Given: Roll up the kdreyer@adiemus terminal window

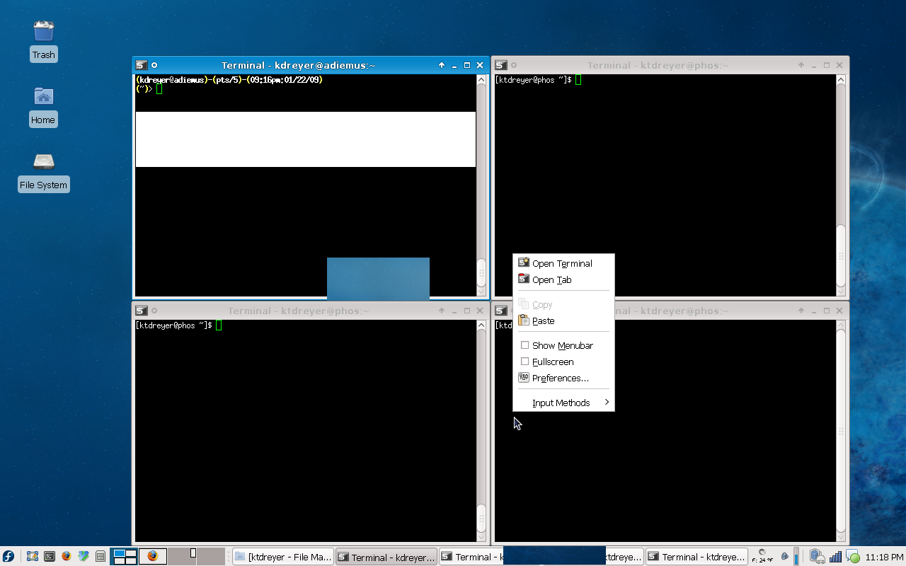Looking at the screenshot, I should 442,65.
